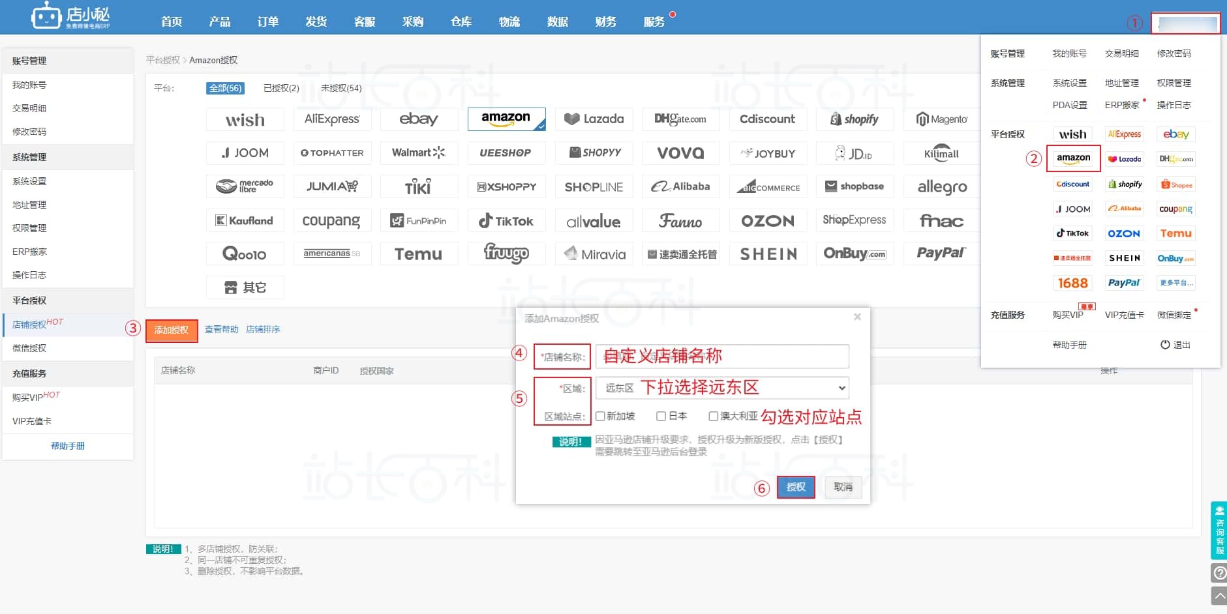Image resolution: width=1227 pixels, height=614 pixels.
Task: Choose the Temu platform logo in grid
Action: (419, 254)
